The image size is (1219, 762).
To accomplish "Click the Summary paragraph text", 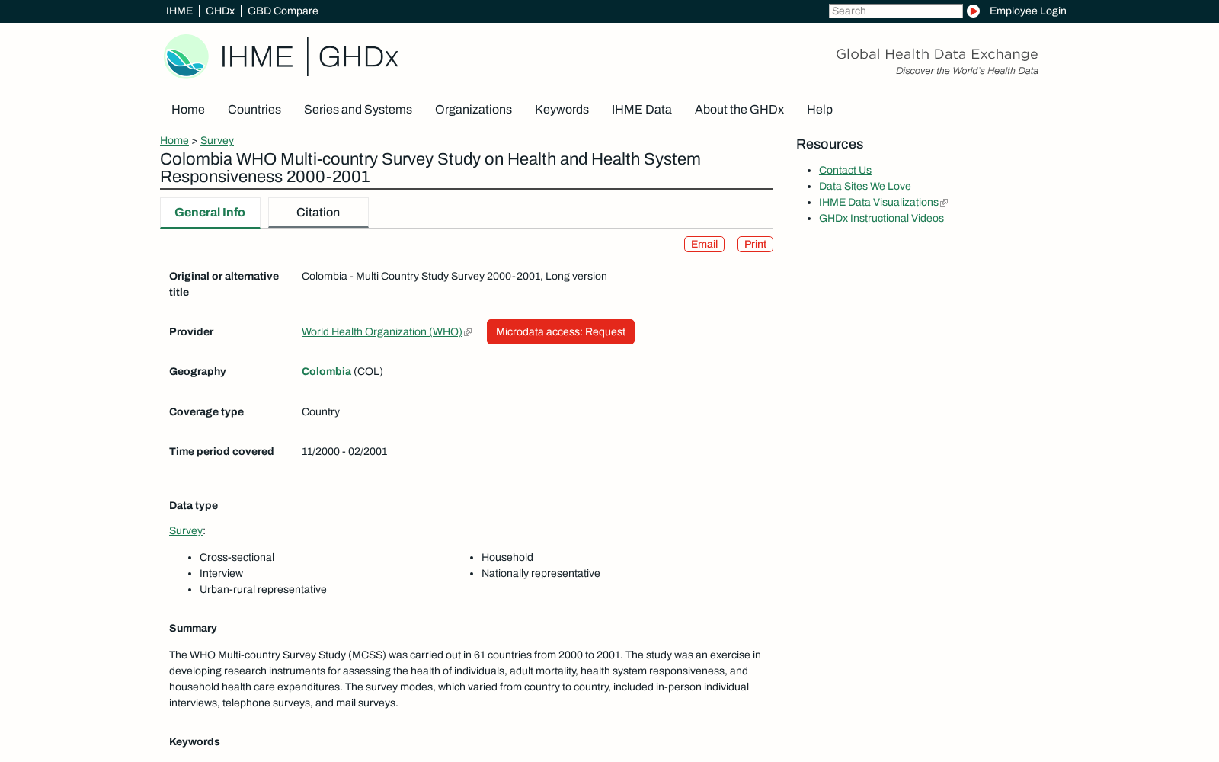I will pyautogui.click(x=465, y=679).
